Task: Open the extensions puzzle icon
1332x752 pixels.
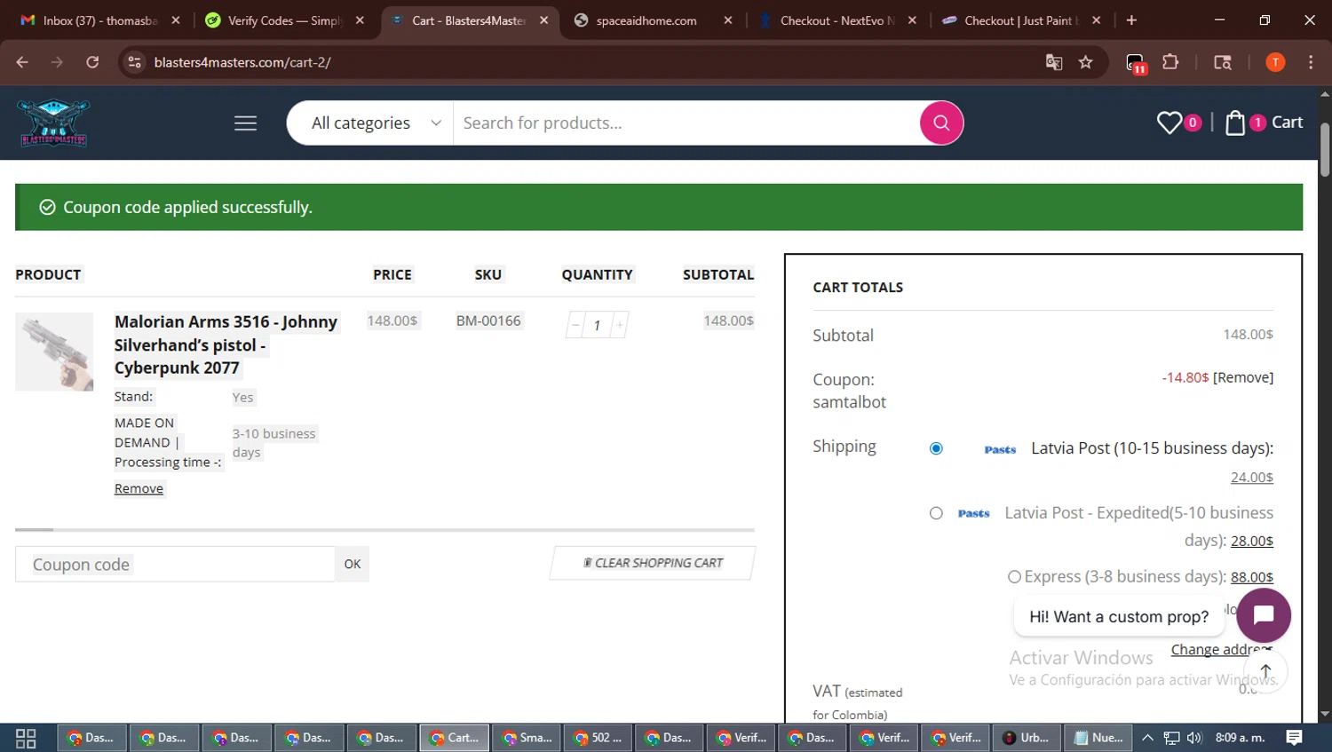Action: coord(1170,62)
